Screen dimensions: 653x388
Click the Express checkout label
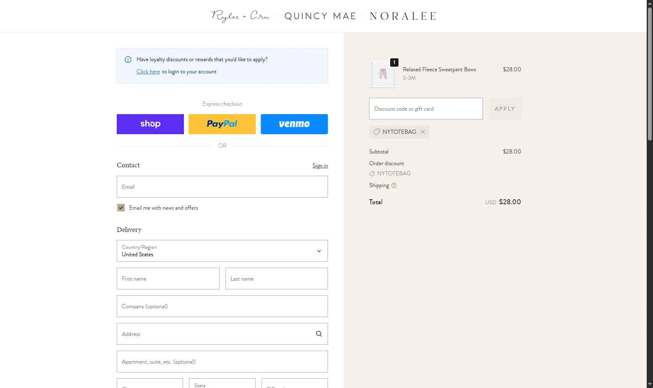pos(222,104)
